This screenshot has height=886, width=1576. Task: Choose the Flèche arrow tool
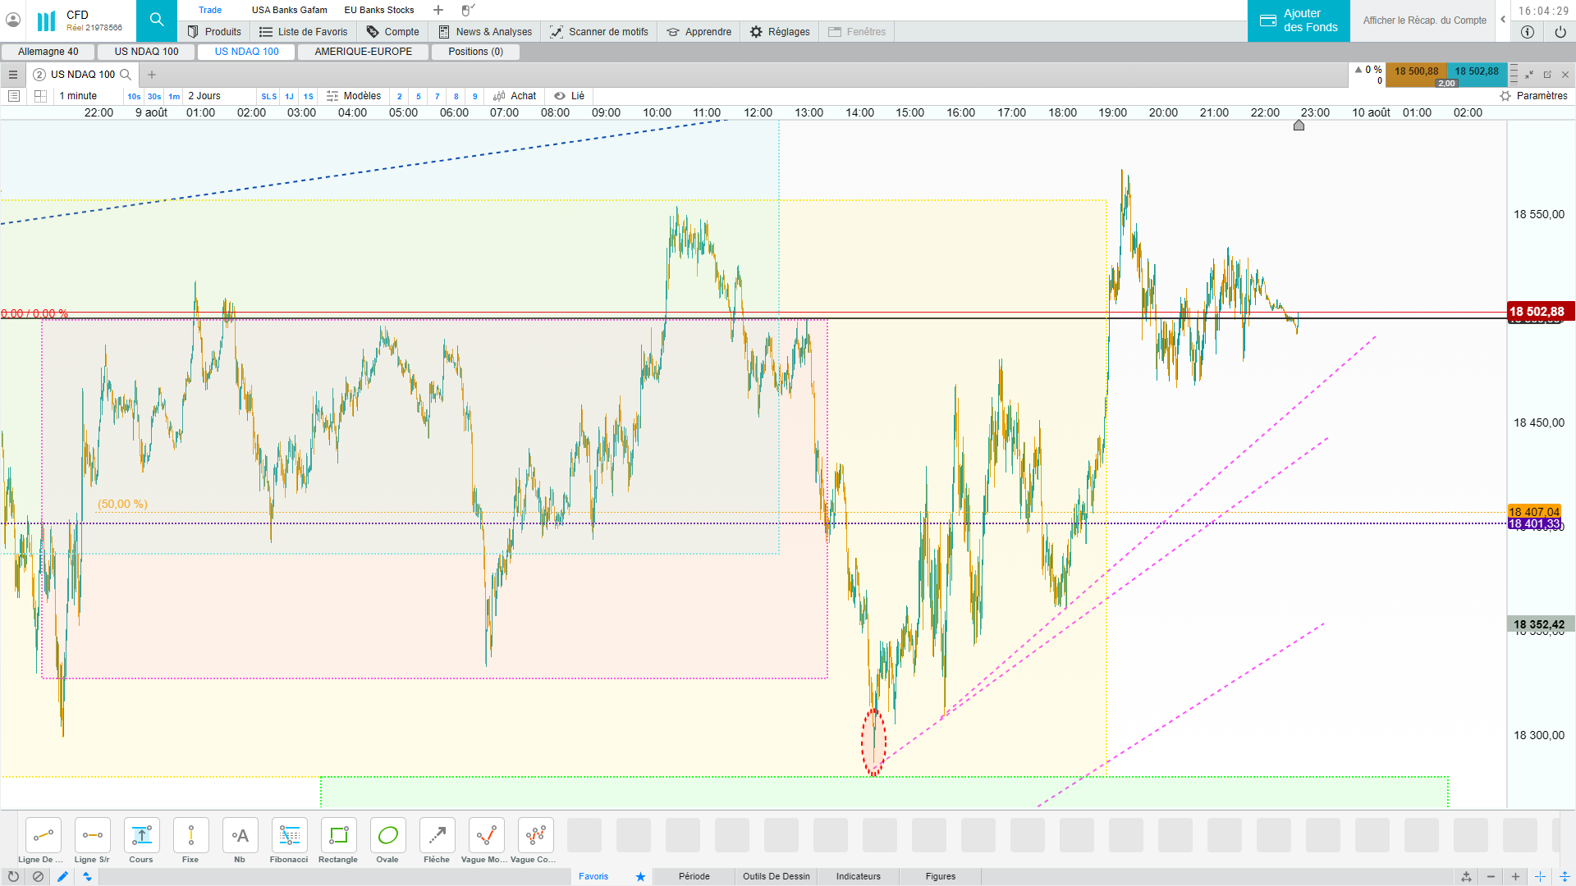click(x=437, y=836)
